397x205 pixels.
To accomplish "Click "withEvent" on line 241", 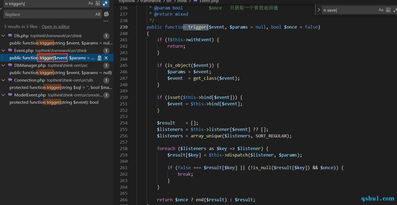I will [200, 40].
